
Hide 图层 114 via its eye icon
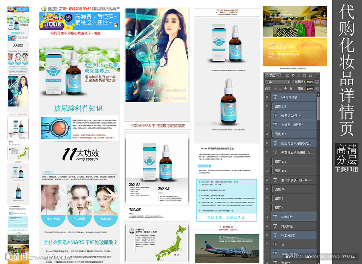[267, 106]
